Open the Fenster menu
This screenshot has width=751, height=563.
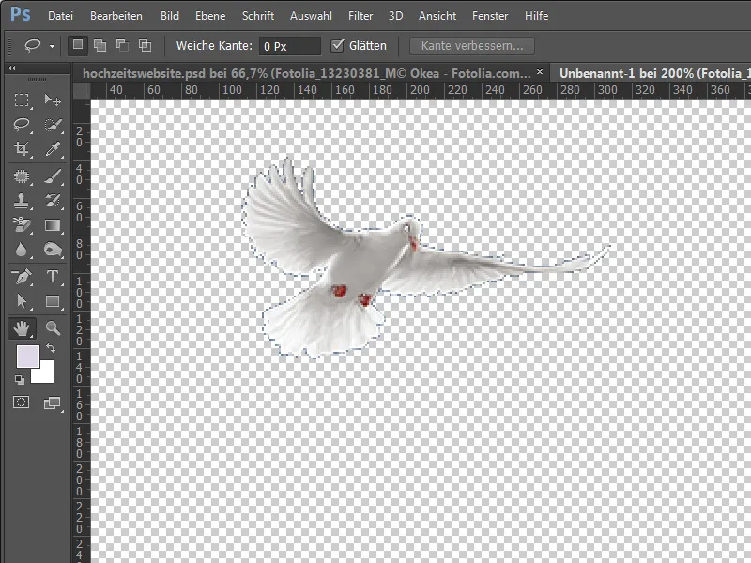tap(490, 16)
